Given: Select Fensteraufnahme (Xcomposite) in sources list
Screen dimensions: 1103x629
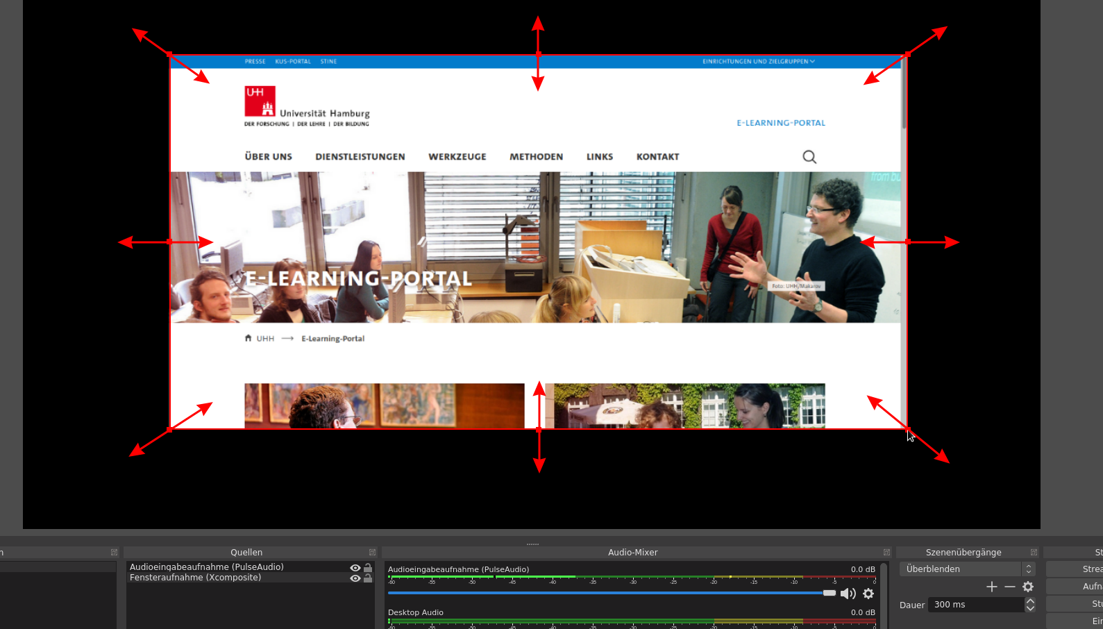Looking at the screenshot, I should pyautogui.click(x=196, y=578).
